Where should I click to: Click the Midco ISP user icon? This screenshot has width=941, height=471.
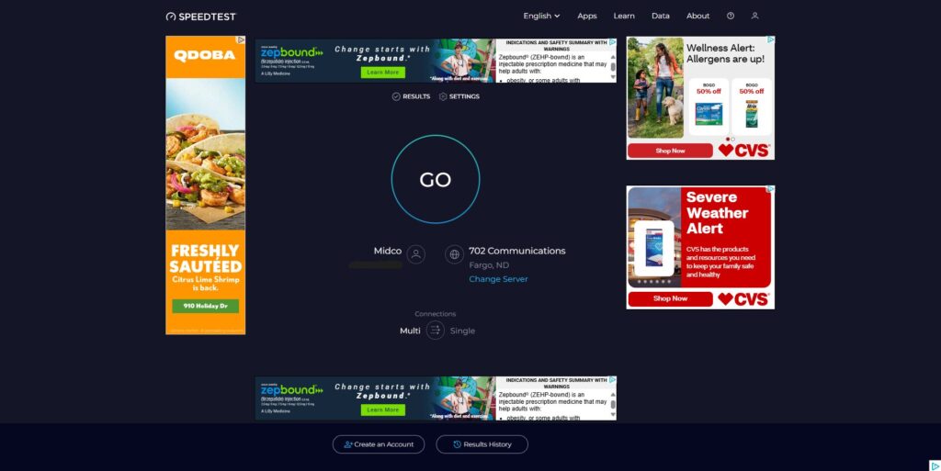point(416,254)
